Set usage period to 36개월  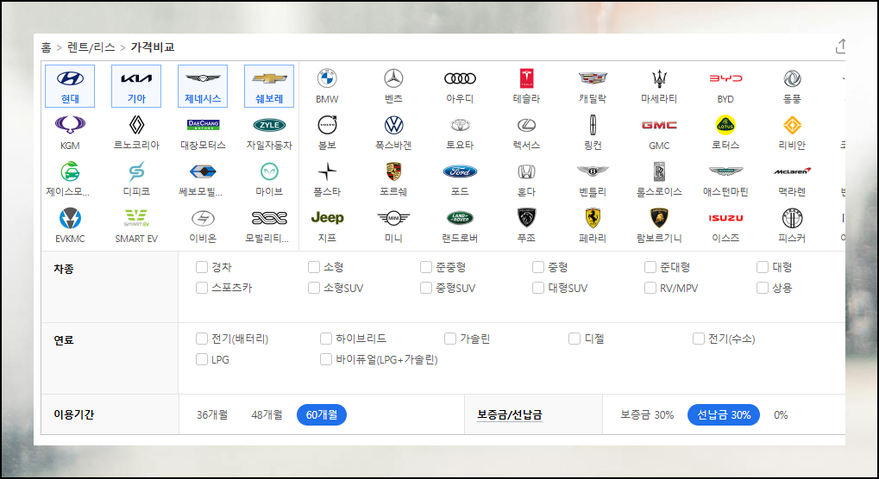coord(212,414)
